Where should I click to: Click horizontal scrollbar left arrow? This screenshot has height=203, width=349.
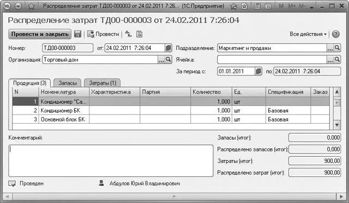(7, 196)
